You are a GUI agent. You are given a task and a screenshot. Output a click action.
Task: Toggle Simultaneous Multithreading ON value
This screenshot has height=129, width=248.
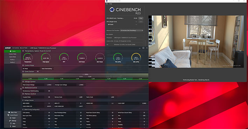[49, 91]
